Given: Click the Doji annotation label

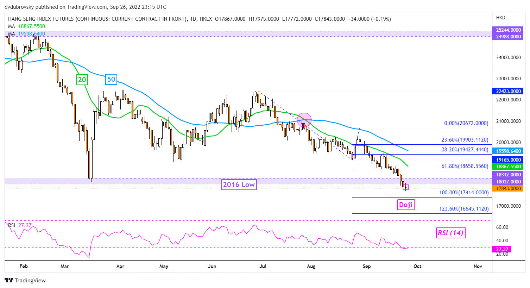Looking at the screenshot, I should 406,205.
